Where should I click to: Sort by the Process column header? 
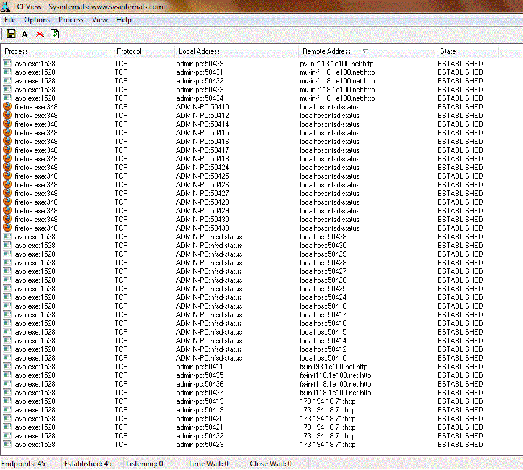56,51
